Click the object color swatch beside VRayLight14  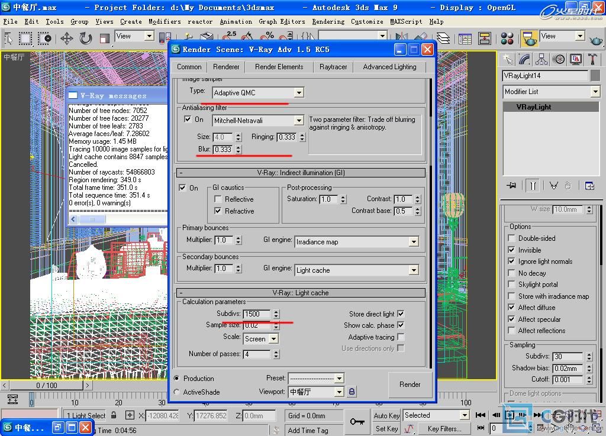[x=595, y=76]
